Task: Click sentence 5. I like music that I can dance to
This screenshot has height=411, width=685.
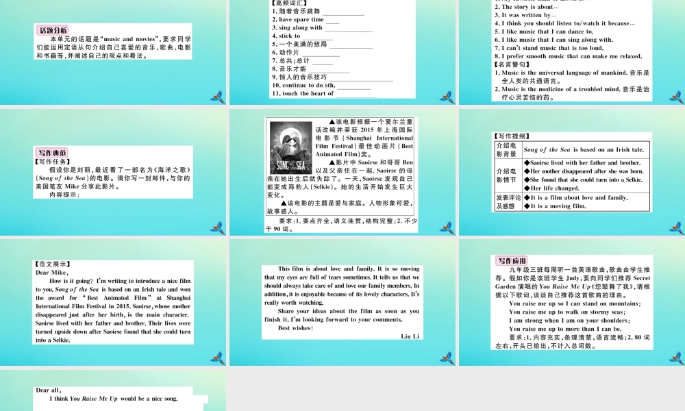Action: (544, 32)
